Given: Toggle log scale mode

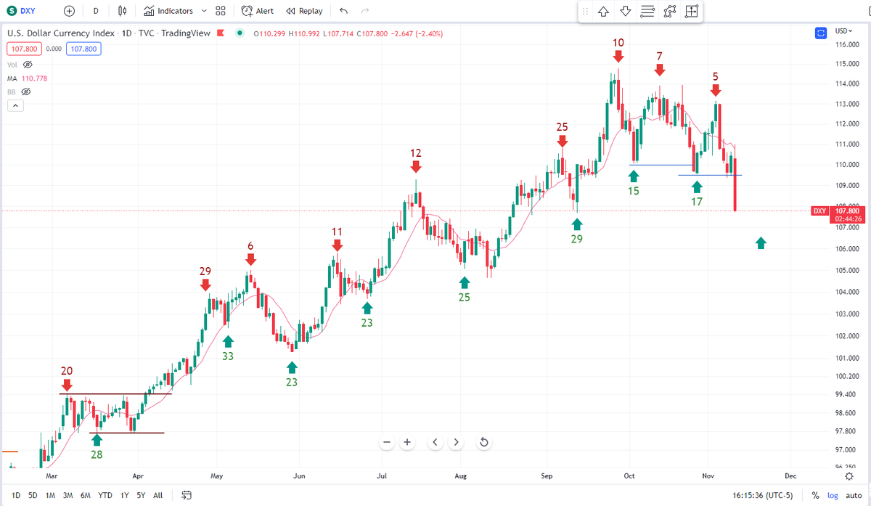Looking at the screenshot, I should (x=833, y=495).
